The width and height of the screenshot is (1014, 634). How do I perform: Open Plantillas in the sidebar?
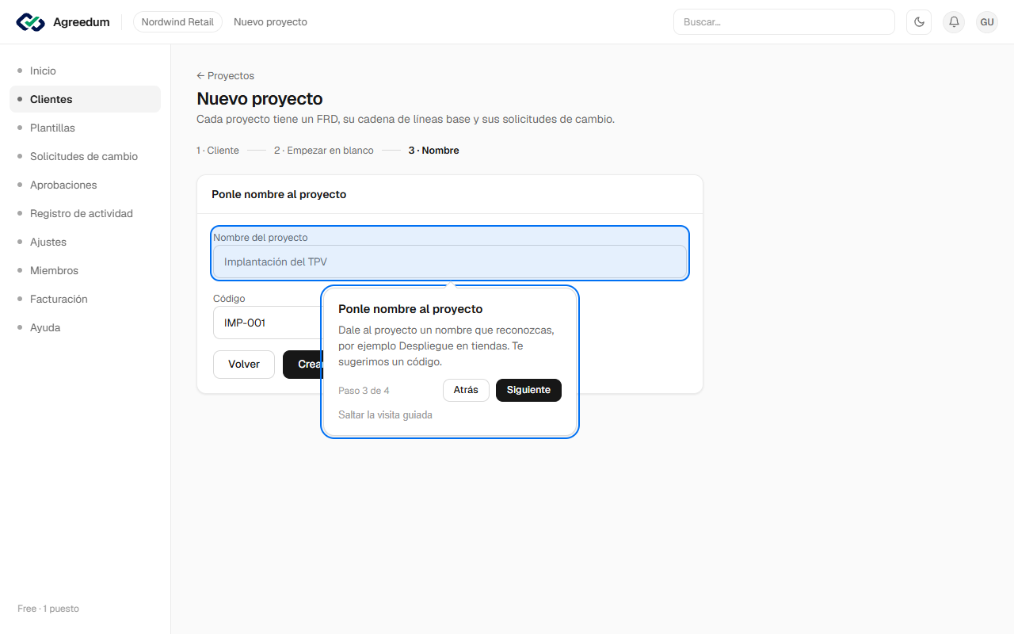[85, 128]
